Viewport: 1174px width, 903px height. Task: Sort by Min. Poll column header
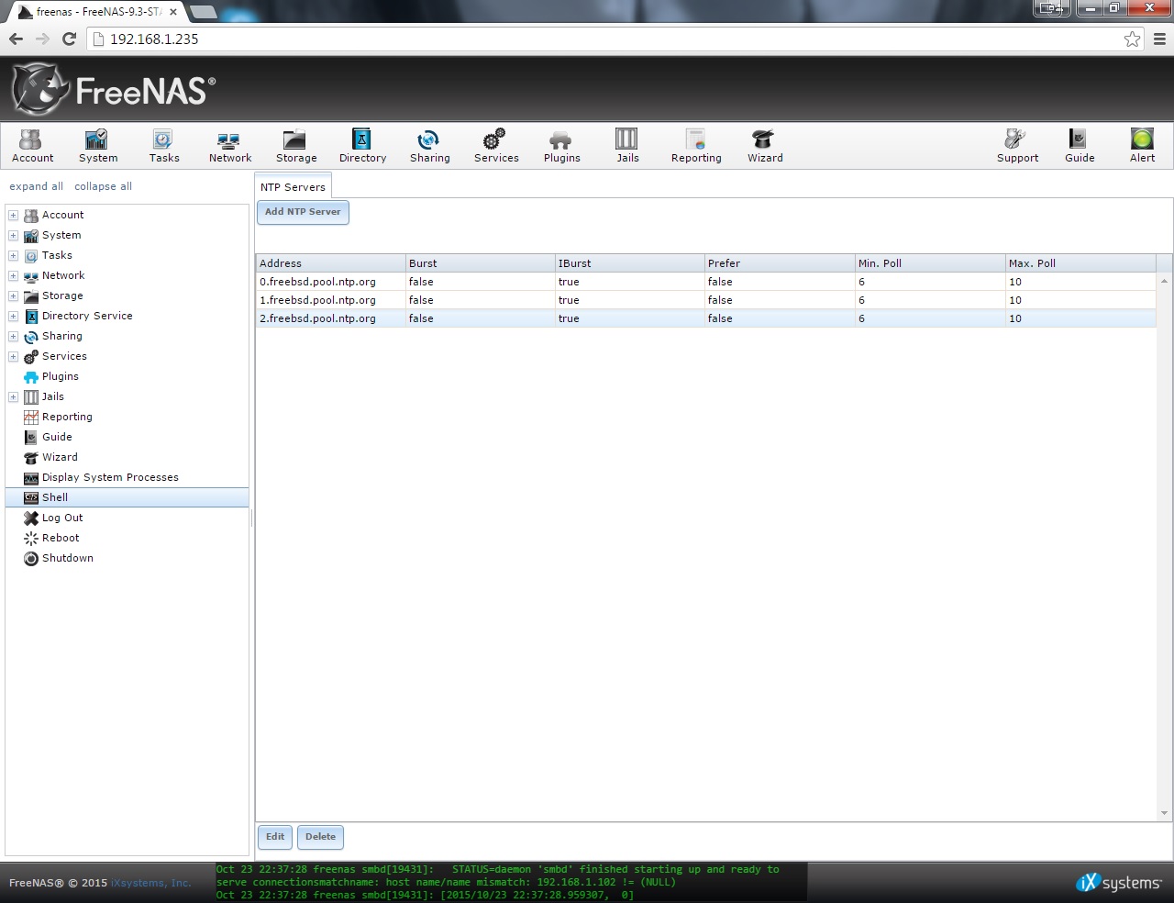click(929, 263)
